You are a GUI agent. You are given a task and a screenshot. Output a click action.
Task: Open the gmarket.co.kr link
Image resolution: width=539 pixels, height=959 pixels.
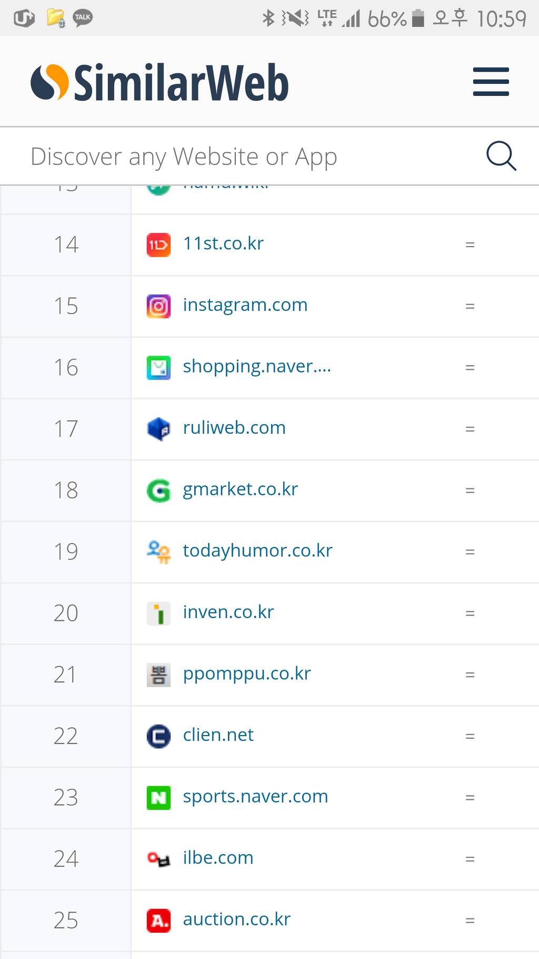pos(240,490)
